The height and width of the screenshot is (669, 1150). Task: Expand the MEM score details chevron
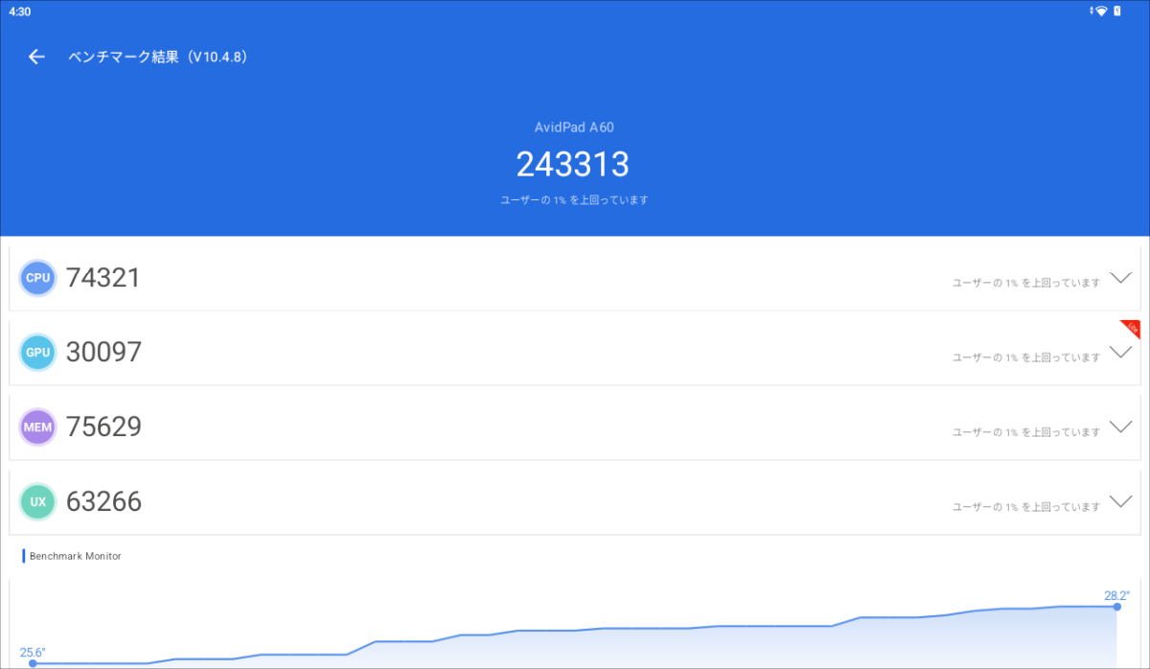click(x=1120, y=427)
